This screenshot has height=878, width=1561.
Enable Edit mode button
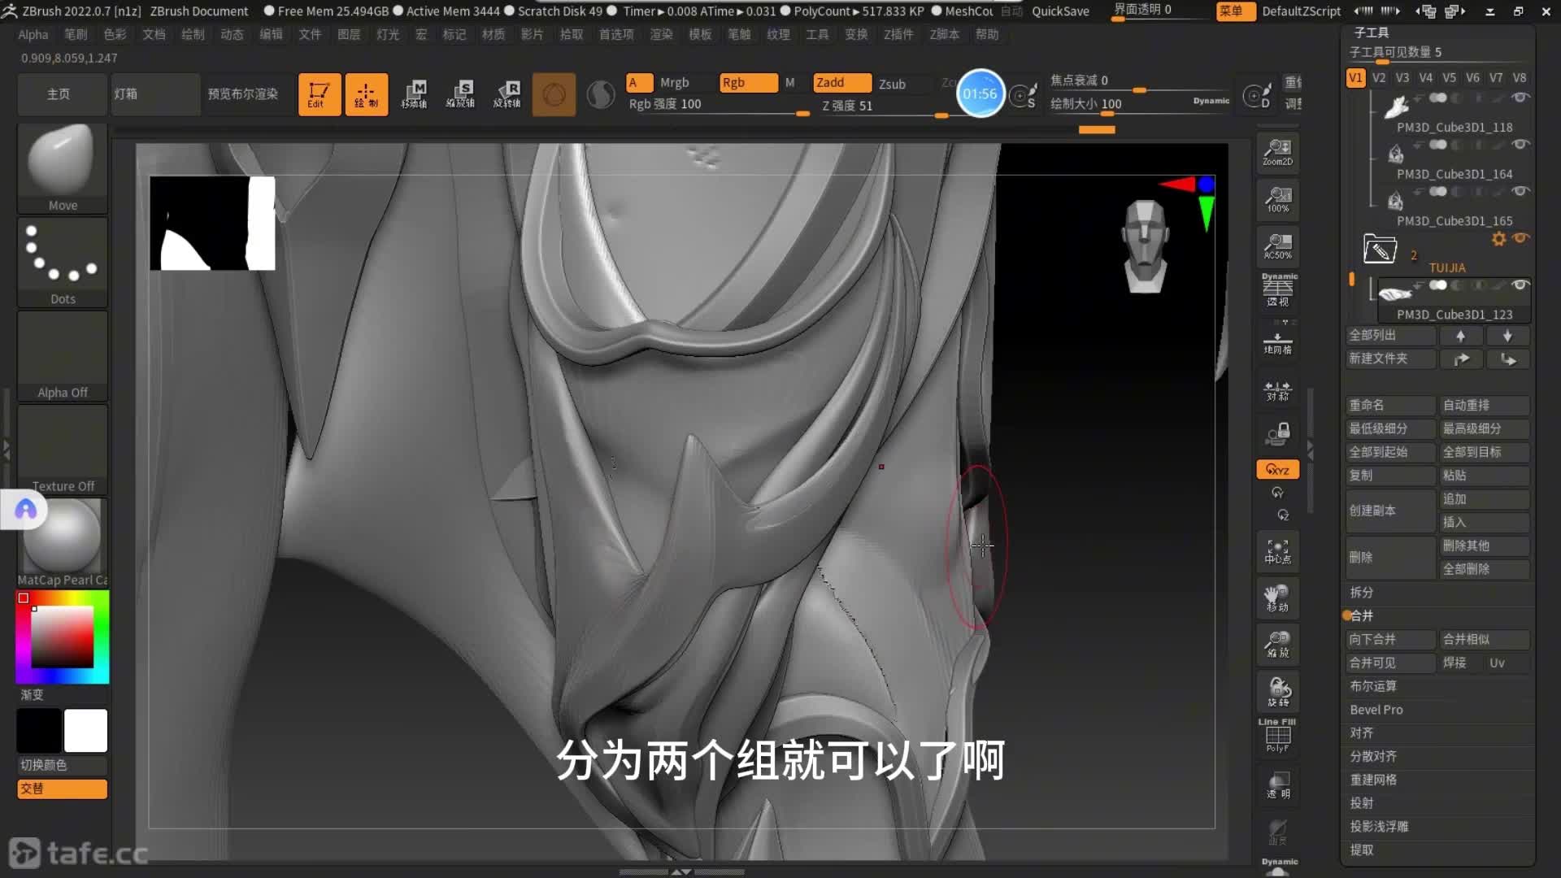(x=319, y=94)
